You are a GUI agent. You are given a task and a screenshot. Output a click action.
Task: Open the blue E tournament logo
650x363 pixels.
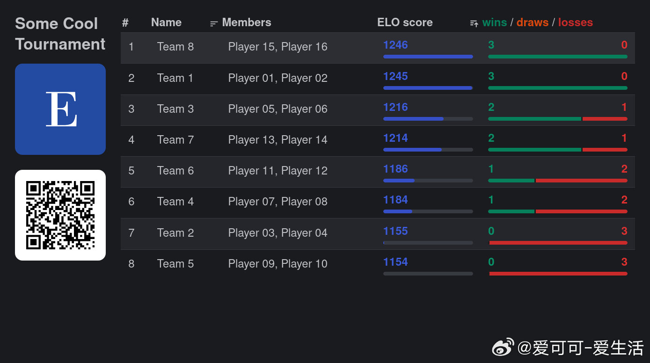click(x=60, y=109)
